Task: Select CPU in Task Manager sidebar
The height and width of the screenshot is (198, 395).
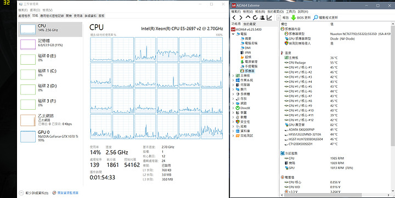Action: pyautogui.click(x=50, y=29)
